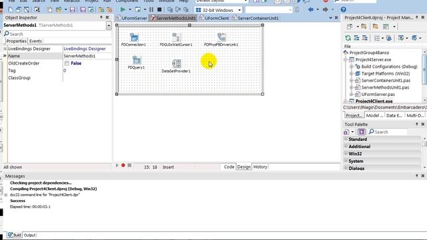
Task: Click the LiveBindings Designer link value
Action: (x=85, y=49)
